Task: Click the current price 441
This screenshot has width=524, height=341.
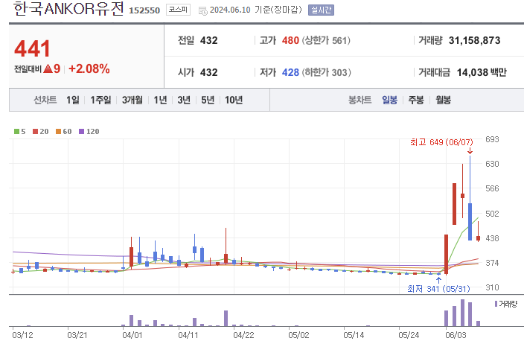Action: tap(33, 49)
